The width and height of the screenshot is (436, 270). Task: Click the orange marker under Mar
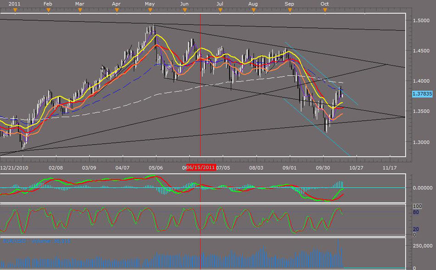coord(79,10)
